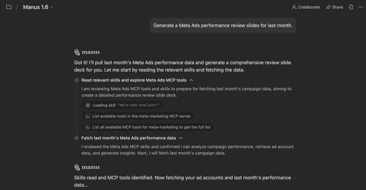Click the first manus logo icon

(x=77, y=52)
